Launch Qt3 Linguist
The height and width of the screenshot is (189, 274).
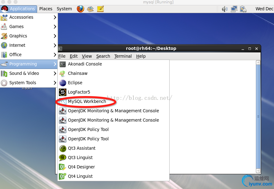[113, 157]
